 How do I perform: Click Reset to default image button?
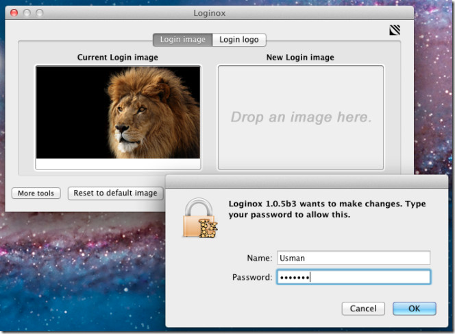coord(116,193)
